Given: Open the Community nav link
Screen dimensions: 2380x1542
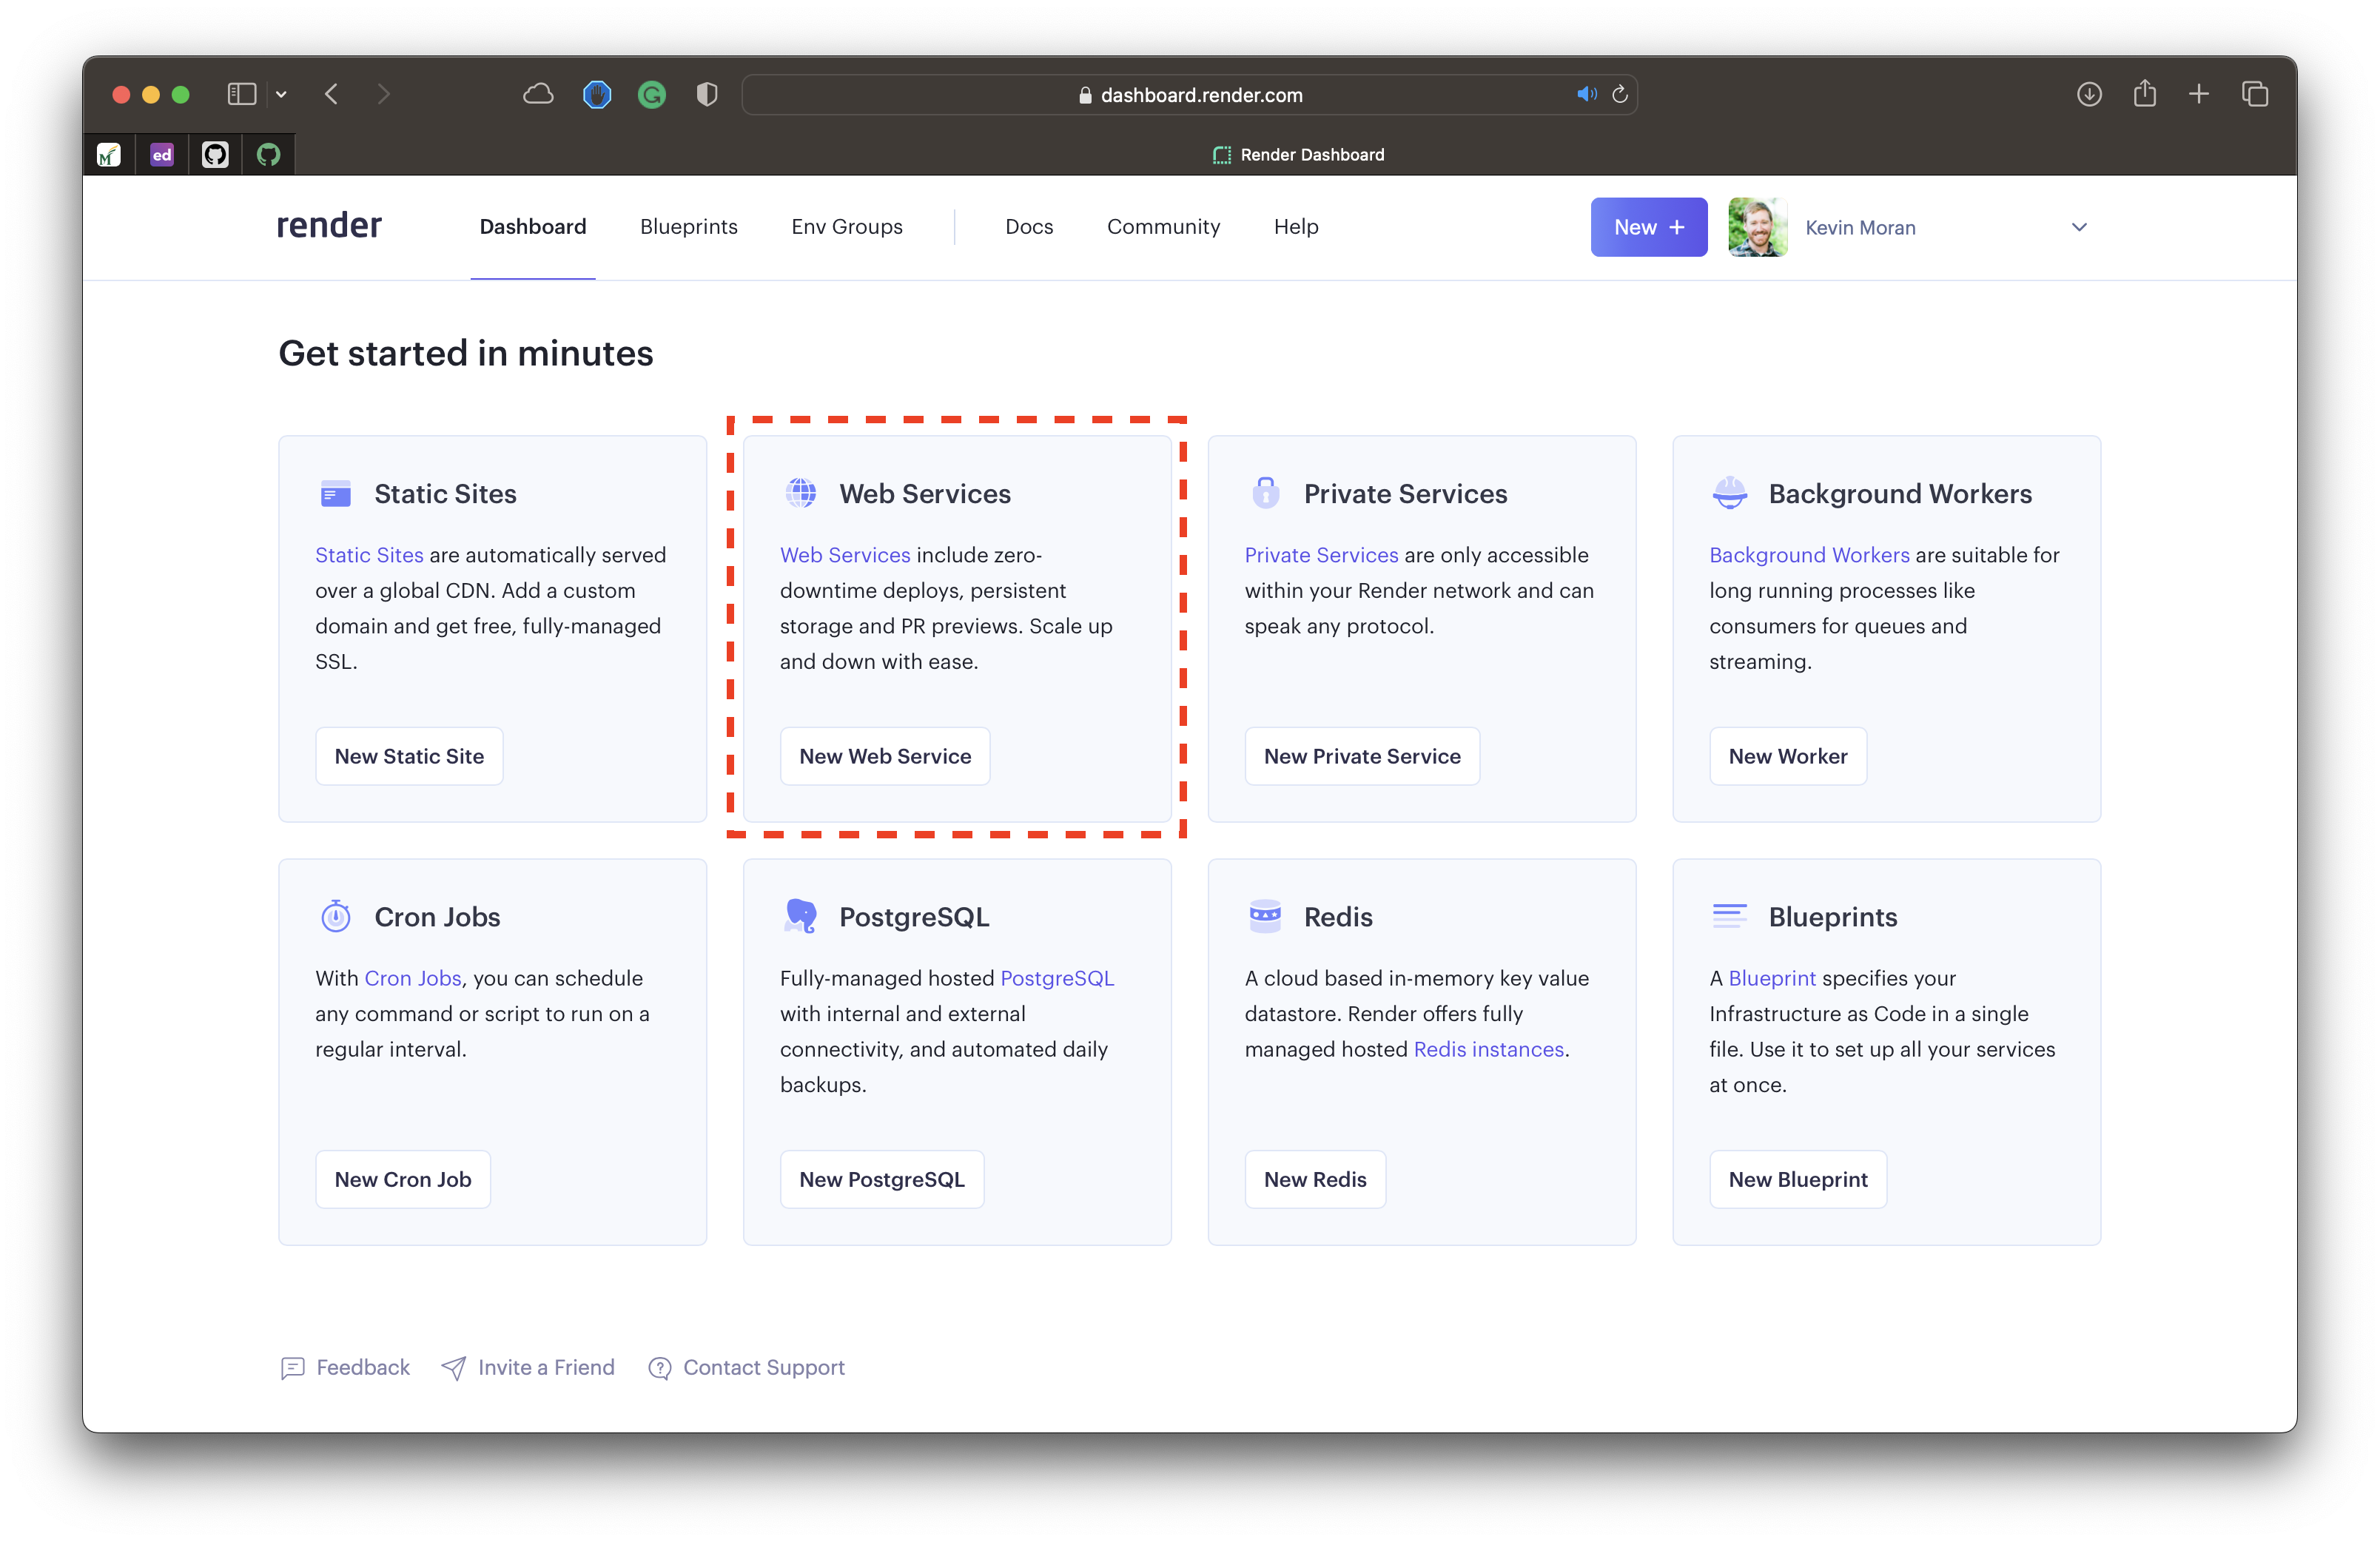Looking at the screenshot, I should (1163, 227).
